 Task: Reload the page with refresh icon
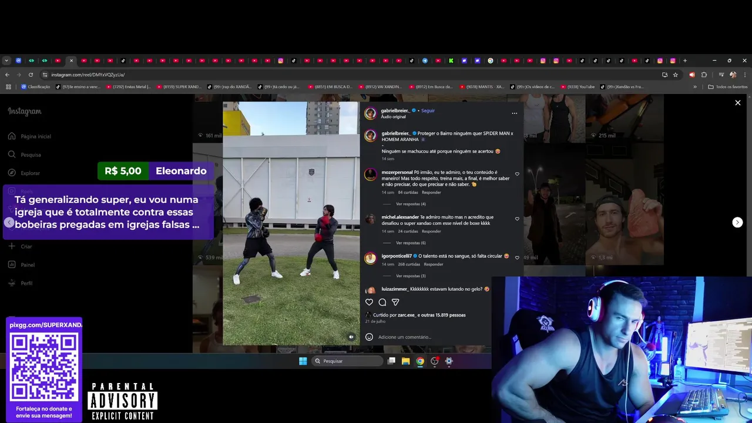(x=31, y=75)
